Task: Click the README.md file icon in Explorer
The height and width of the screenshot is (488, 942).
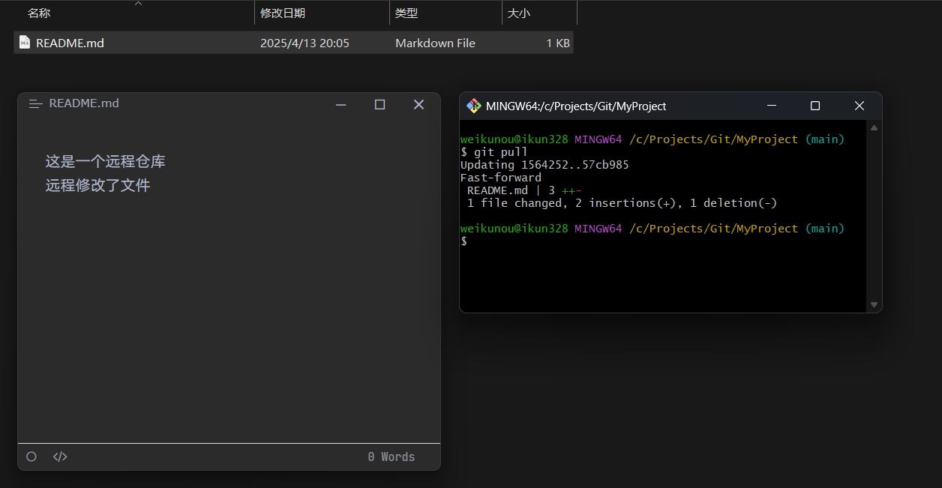Action: 25,43
